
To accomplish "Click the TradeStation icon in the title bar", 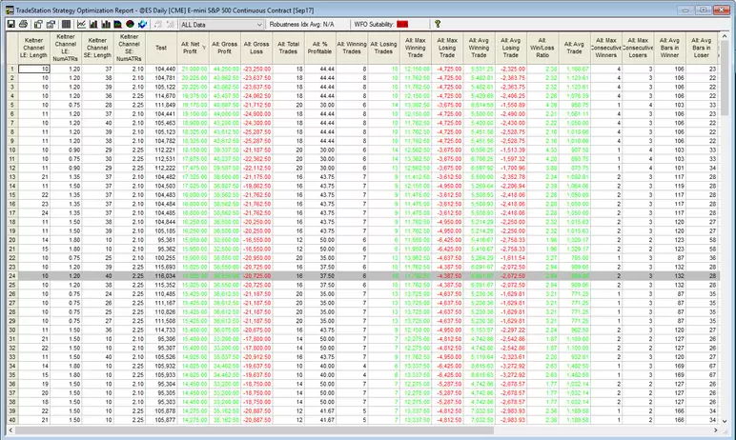I will pos(9,10).
